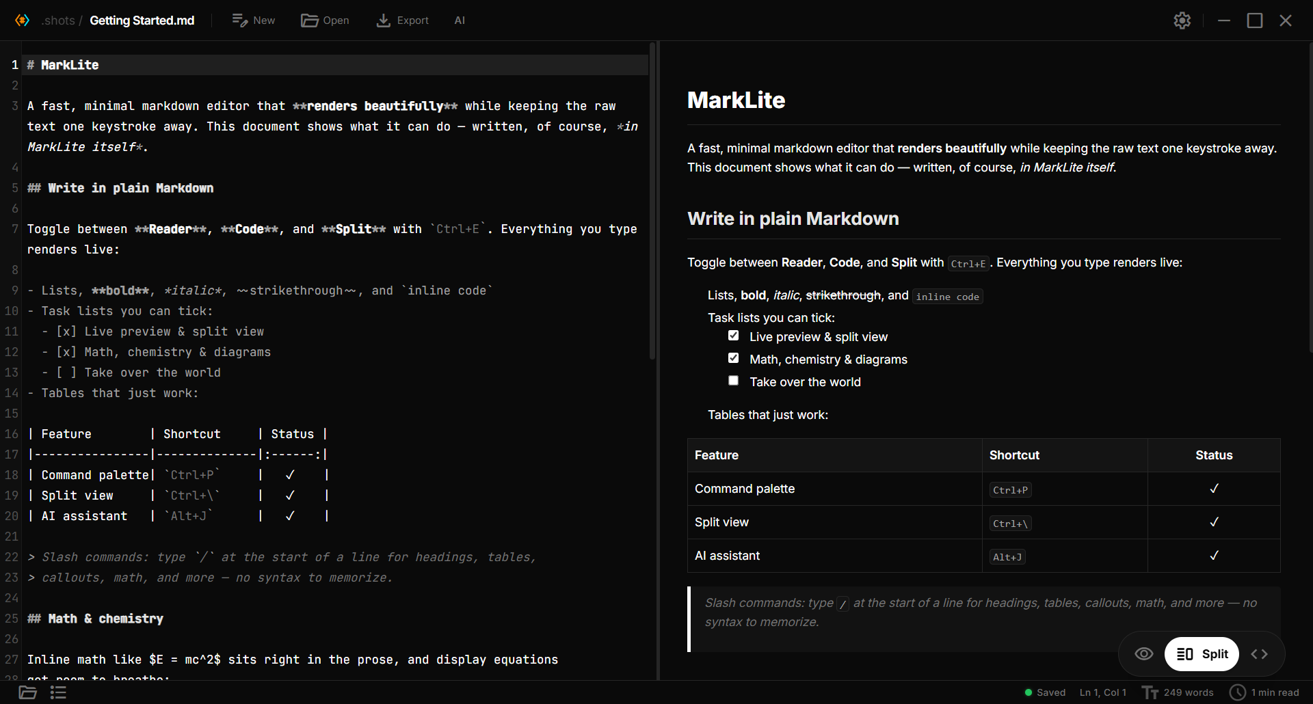Click the 249 words counter

pos(1178,692)
